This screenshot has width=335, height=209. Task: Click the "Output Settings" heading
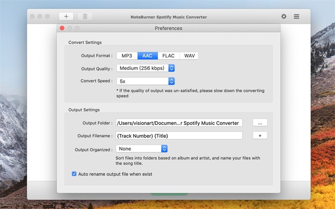pyautogui.click(x=84, y=110)
